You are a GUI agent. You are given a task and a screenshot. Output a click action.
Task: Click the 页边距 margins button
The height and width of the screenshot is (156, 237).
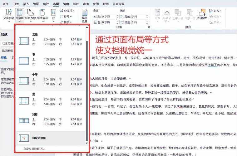(x=20, y=15)
